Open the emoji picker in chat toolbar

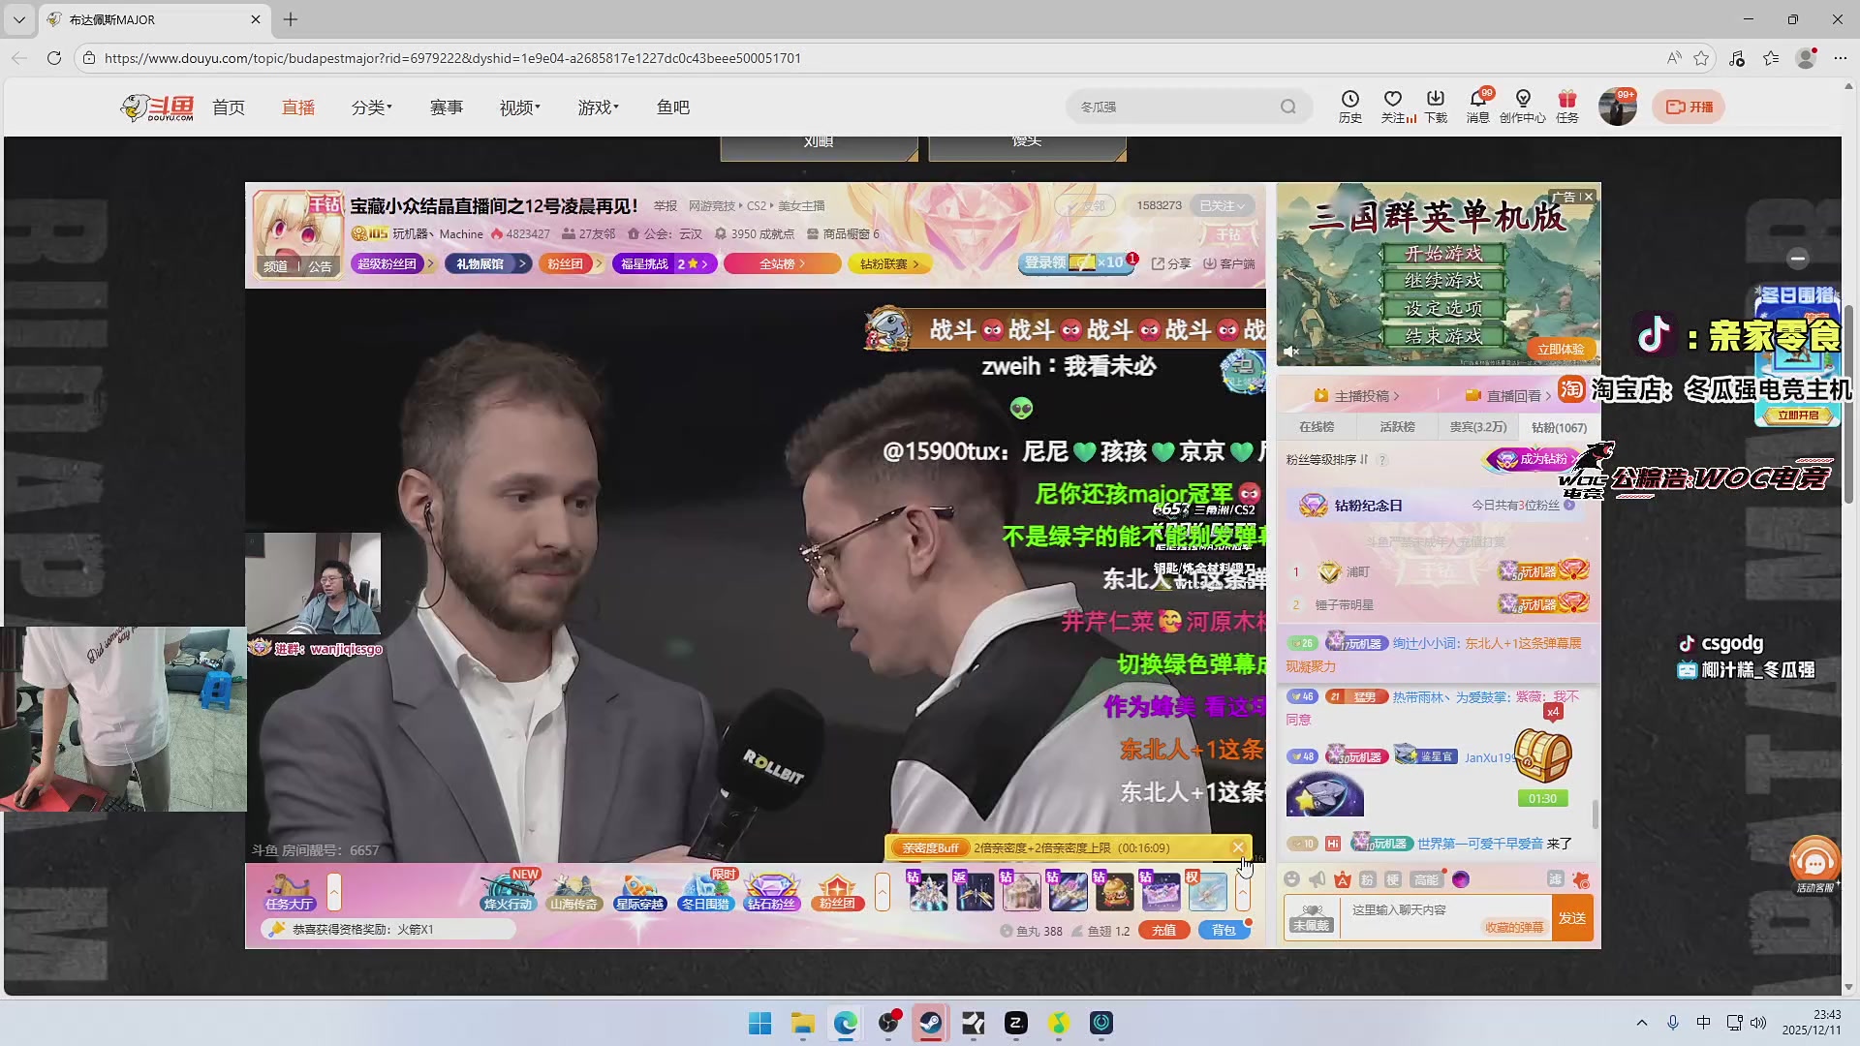[x=1293, y=879]
